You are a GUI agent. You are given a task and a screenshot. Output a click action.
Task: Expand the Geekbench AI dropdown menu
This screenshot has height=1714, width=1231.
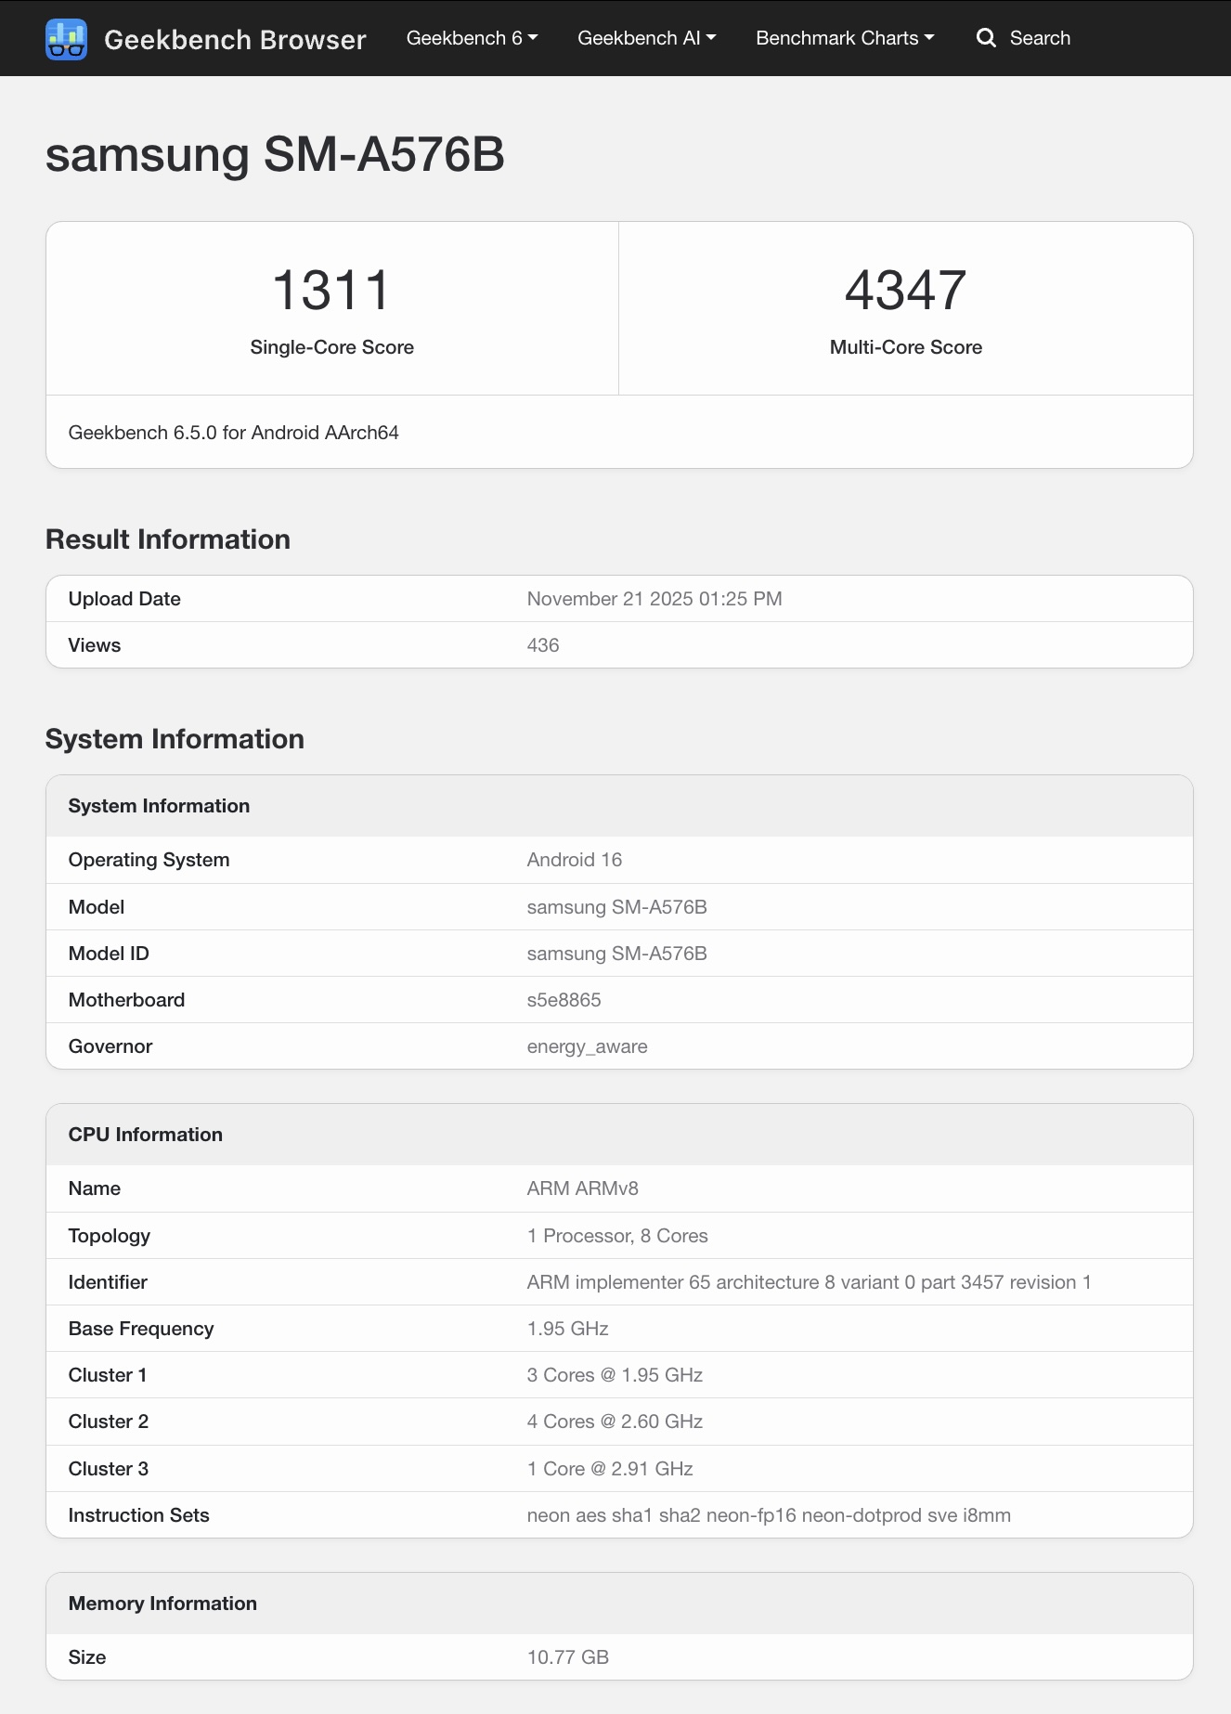pyautogui.click(x=646, y=38)
